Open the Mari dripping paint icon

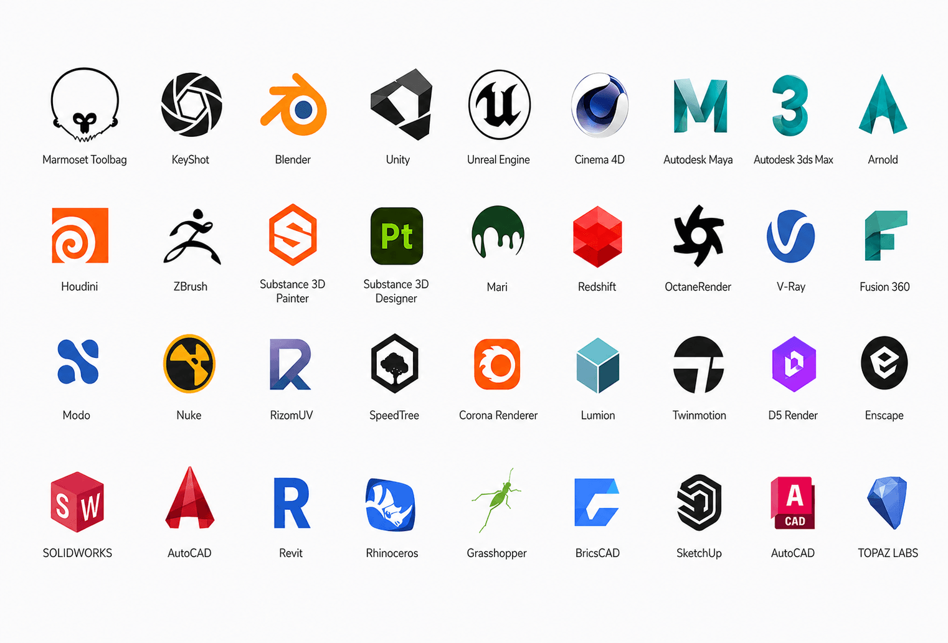tap(498, 232)
